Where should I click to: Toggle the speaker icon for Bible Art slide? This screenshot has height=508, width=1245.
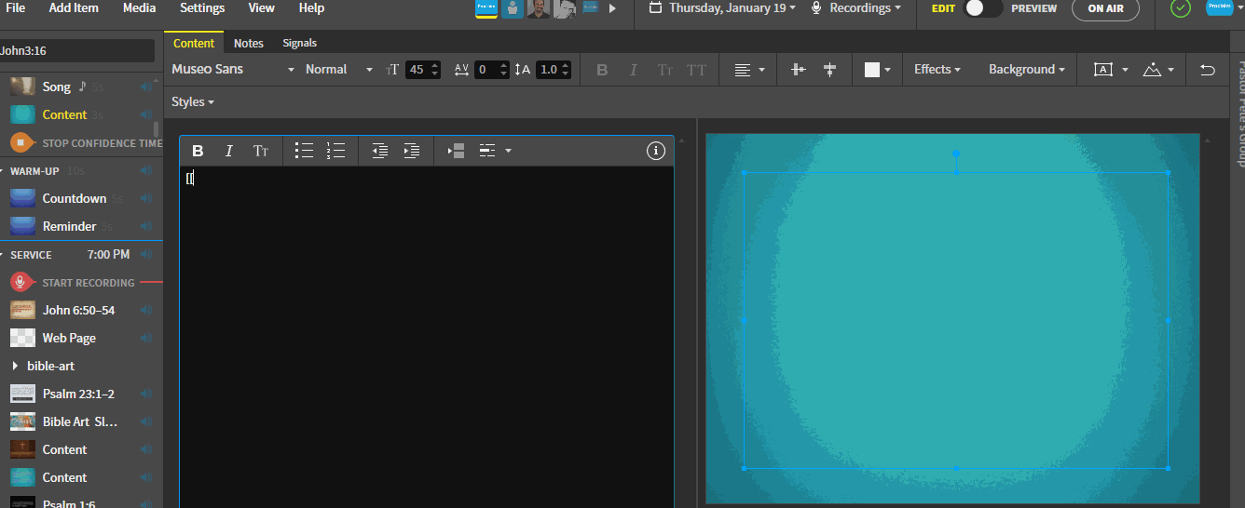tap(146, 421)
